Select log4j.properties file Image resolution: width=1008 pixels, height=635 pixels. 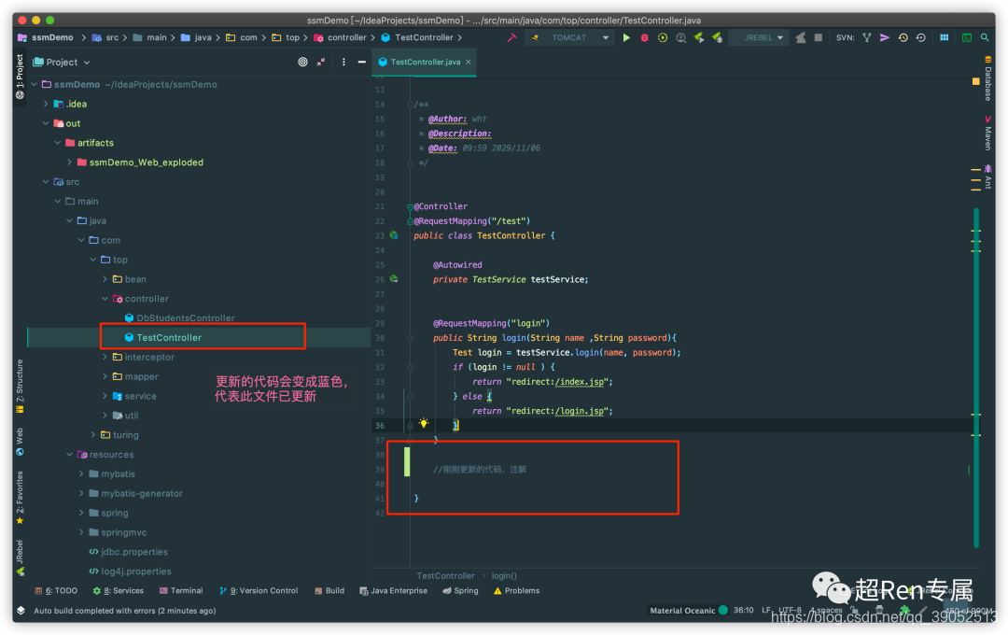point(130,571)
